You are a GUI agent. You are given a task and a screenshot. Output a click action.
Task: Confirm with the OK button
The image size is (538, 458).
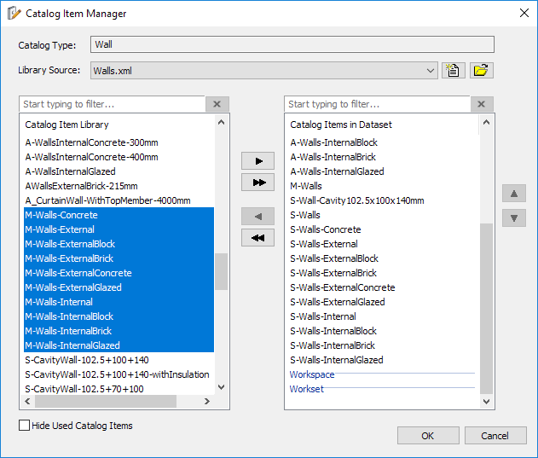coord(428,436)
